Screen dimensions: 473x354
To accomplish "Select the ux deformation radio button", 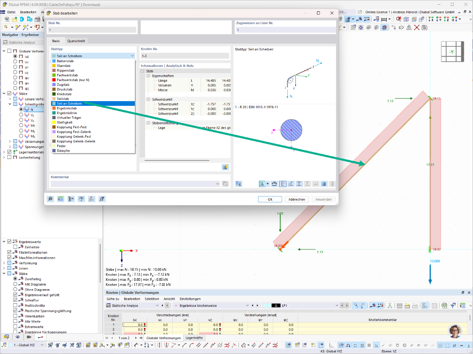I will (x=15, y=62).
